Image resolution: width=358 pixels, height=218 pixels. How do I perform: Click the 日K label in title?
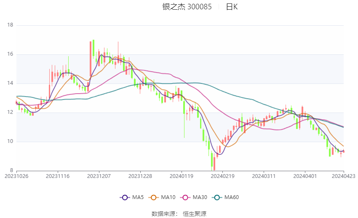coord(232,7)
